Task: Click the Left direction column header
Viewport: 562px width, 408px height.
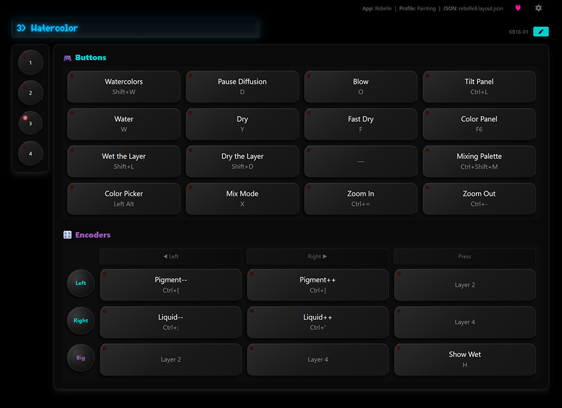Action: [x=171, y=256]
